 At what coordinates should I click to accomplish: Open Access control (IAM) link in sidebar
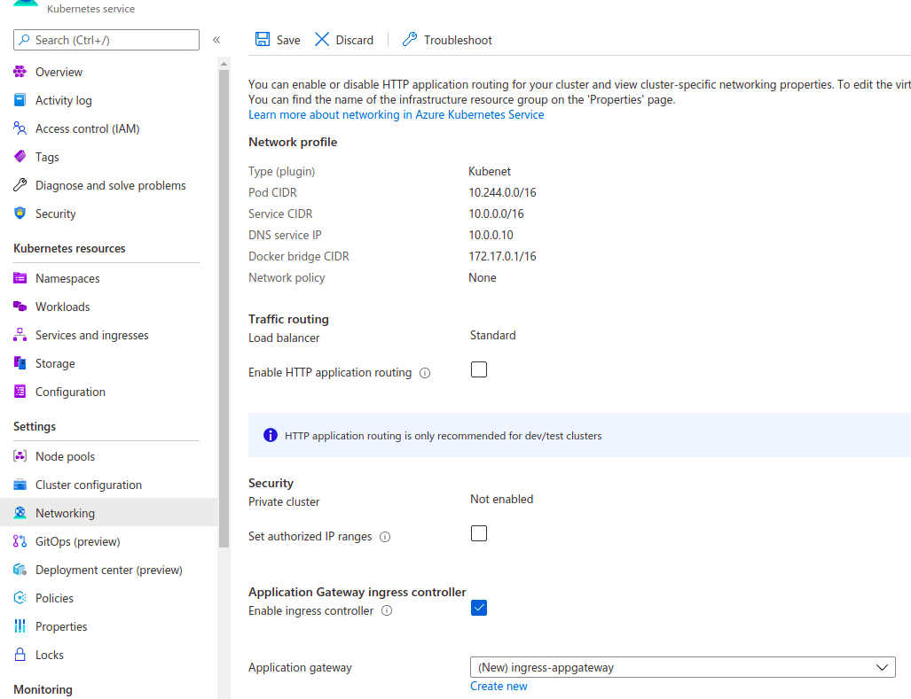pos(87,128)
